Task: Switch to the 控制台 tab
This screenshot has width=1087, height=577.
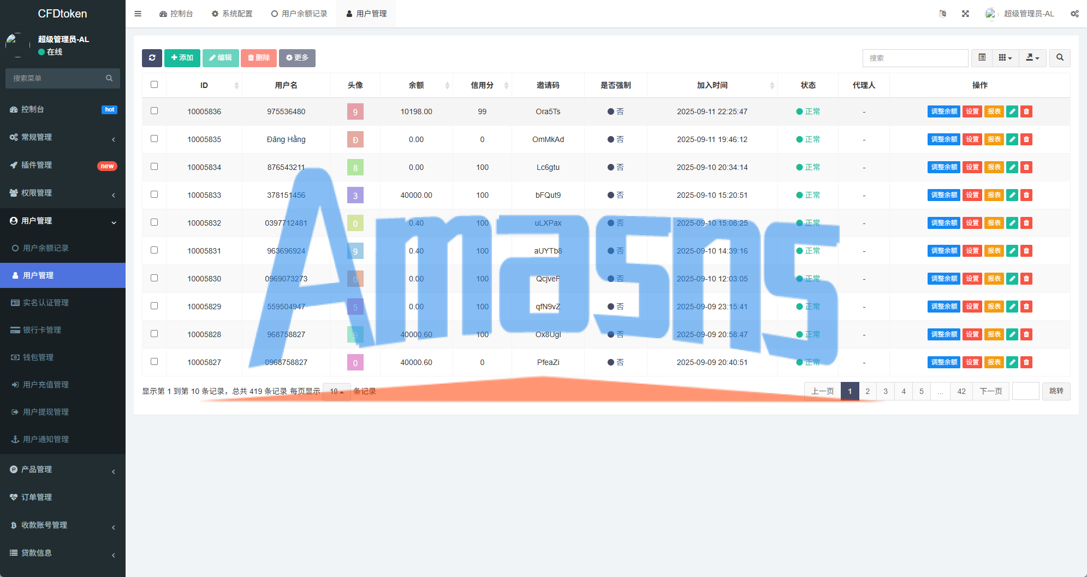Action: point(176,14)
